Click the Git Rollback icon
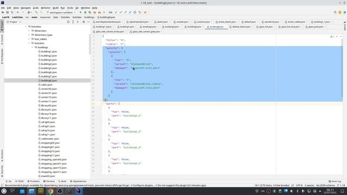Screen dimensions: 347x195 coord(140,12)
